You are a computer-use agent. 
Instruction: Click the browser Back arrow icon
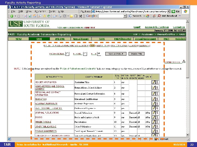[12, 16]
